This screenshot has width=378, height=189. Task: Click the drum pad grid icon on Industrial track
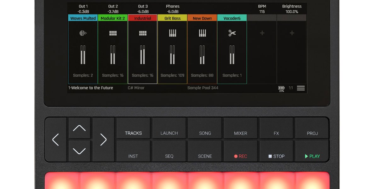tap(142, 33)
